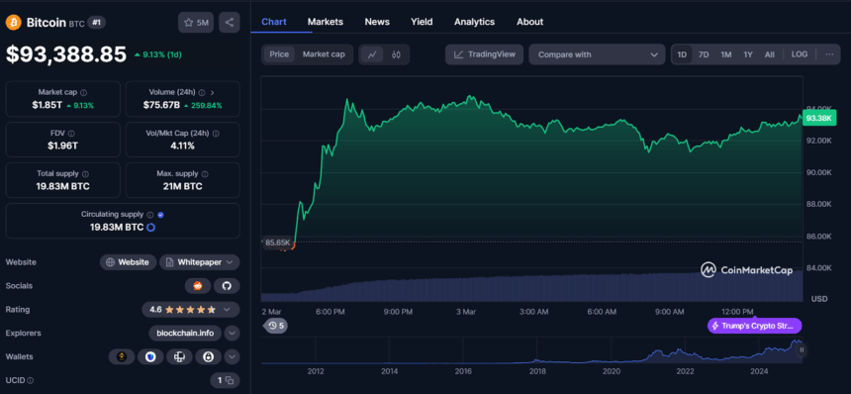Switch to the Markets tab

[x=326, y=22]
